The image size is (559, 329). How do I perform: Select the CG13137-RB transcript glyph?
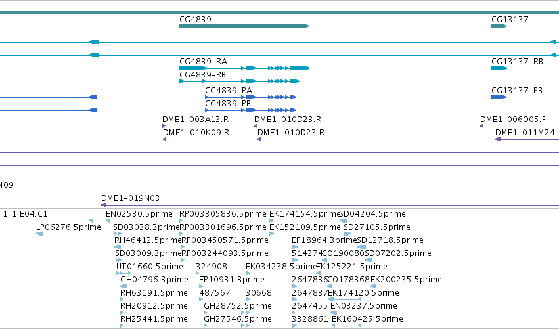pos(499,68)
